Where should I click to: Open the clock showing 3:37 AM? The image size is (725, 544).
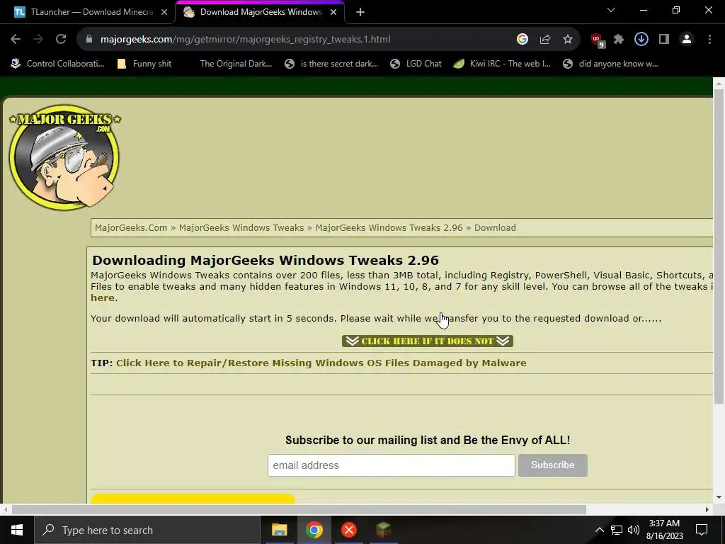pyautogui.click(x=664, y=530)
